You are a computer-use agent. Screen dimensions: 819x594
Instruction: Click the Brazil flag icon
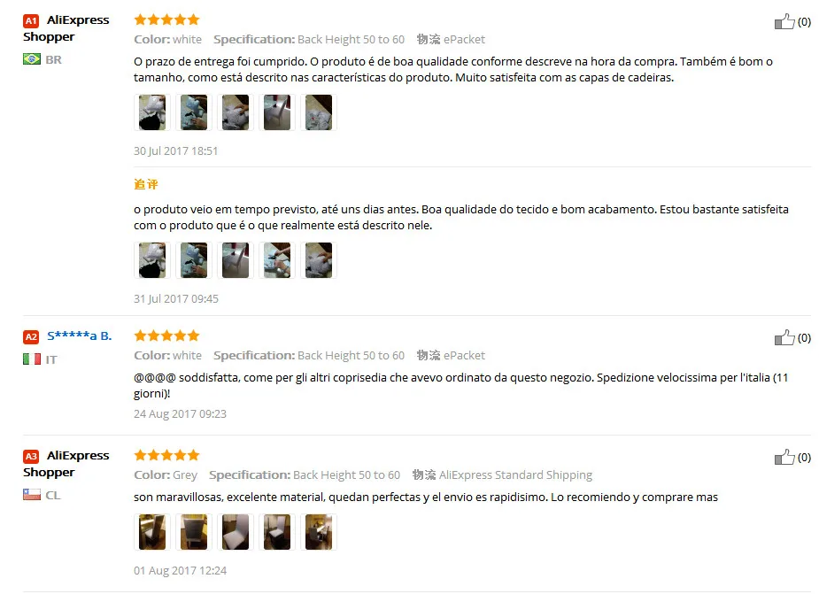tap(31, 59)
